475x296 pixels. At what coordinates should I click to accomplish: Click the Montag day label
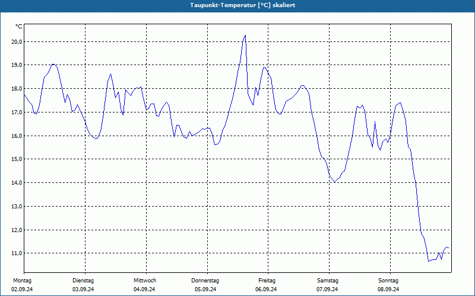(x=22, y=281)
